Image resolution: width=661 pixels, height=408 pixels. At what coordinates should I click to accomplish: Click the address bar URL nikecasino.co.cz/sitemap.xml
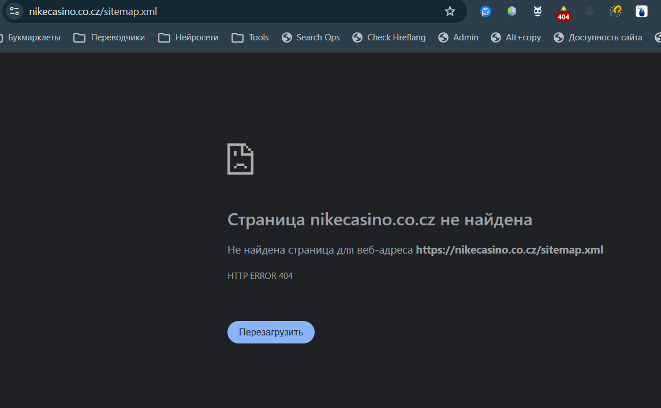(93, 12)
